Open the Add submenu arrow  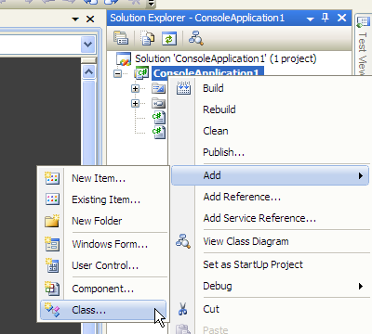pyautogui.click(x=361, y=175)
